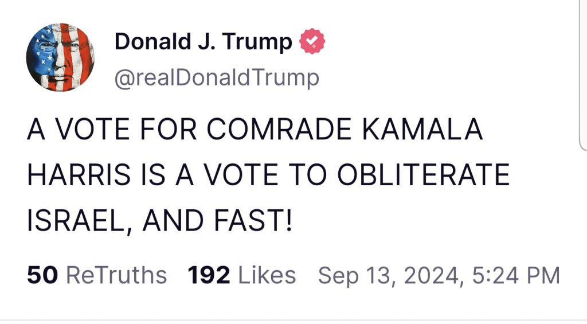Click the gray scrollbar edge beside the post

(x=582, y=75)
